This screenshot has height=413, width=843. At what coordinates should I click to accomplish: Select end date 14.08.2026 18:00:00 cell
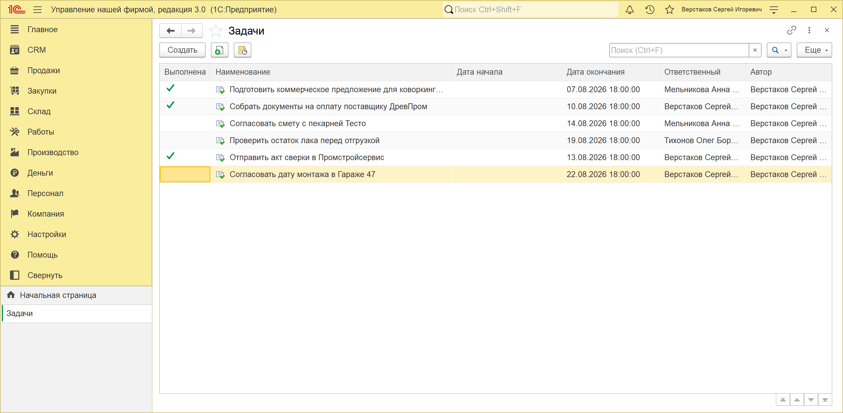pos(611,124)
